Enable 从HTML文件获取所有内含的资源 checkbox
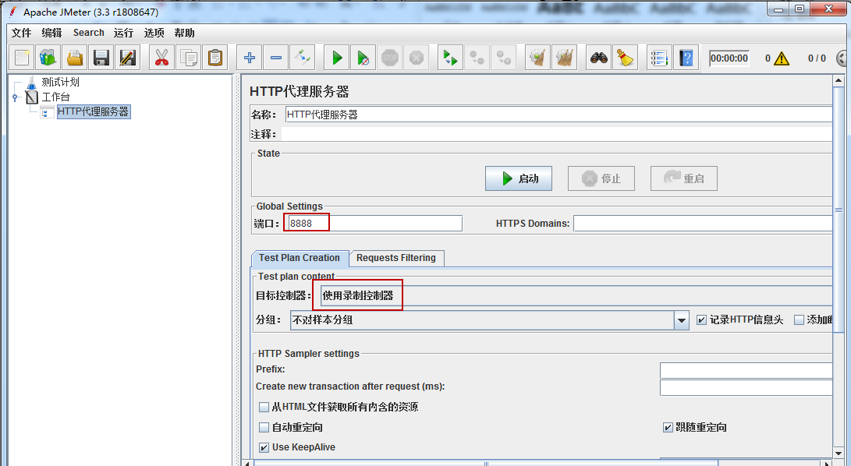 tap(264, 407)
